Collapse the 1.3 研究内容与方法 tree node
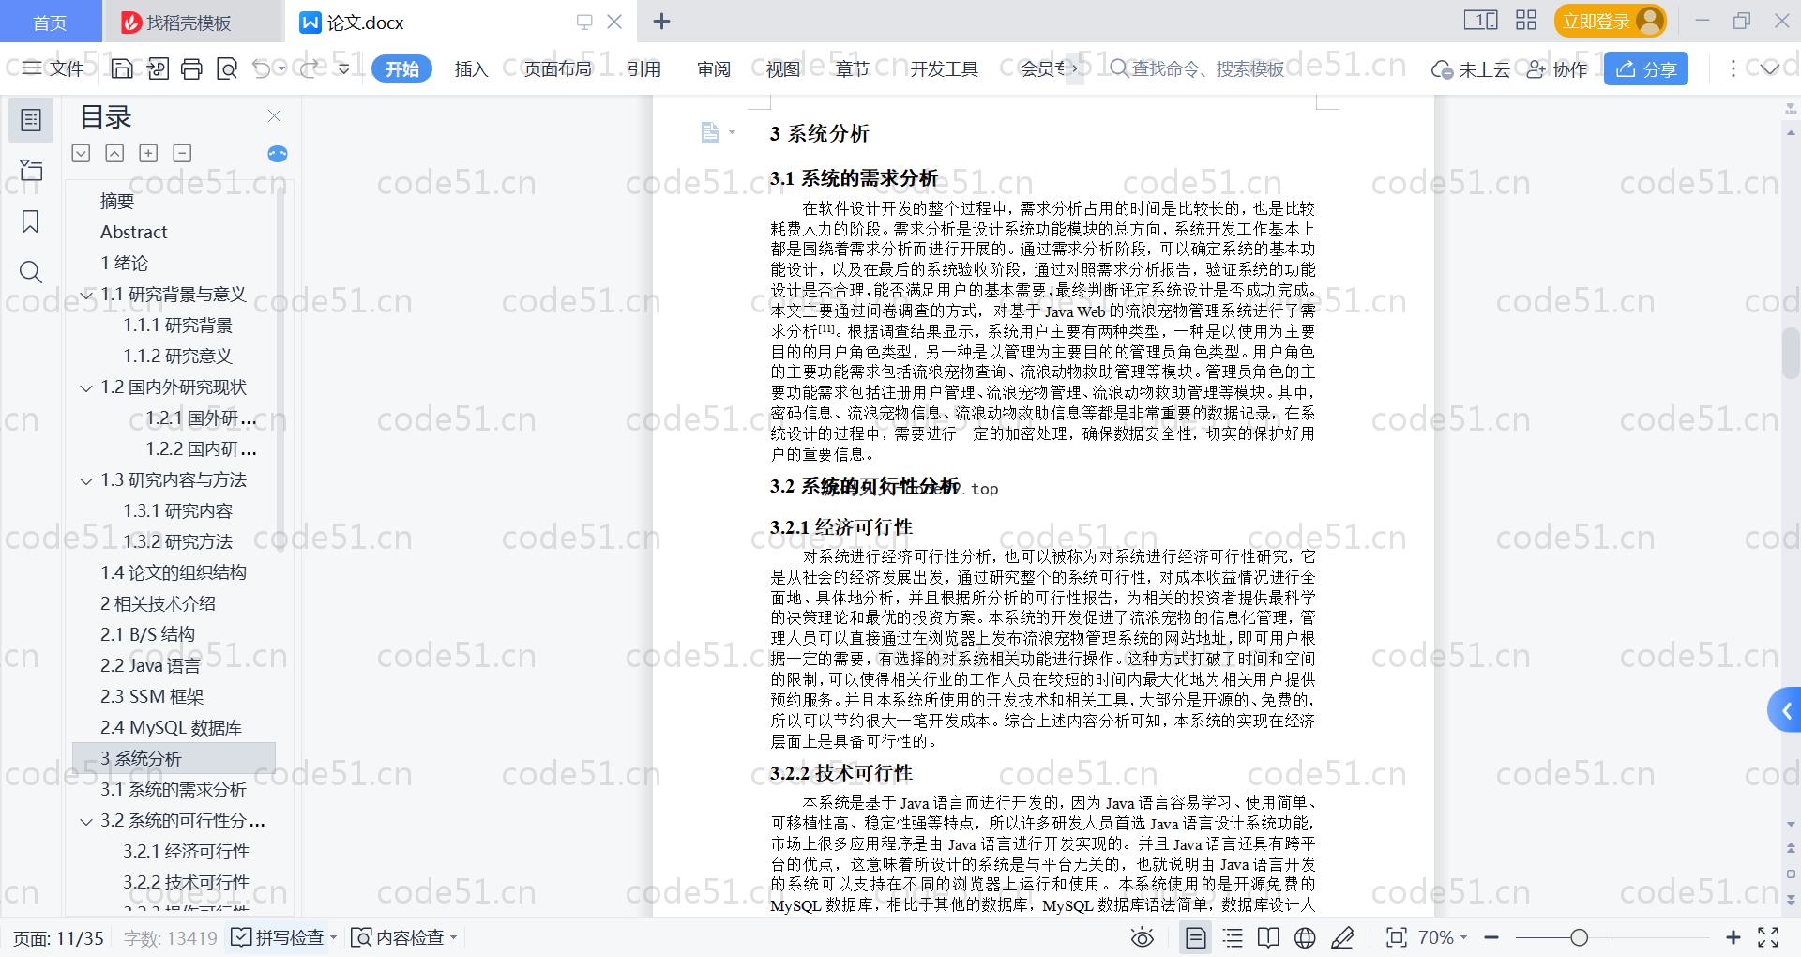The image size is (1801, 957). point(86,480)
